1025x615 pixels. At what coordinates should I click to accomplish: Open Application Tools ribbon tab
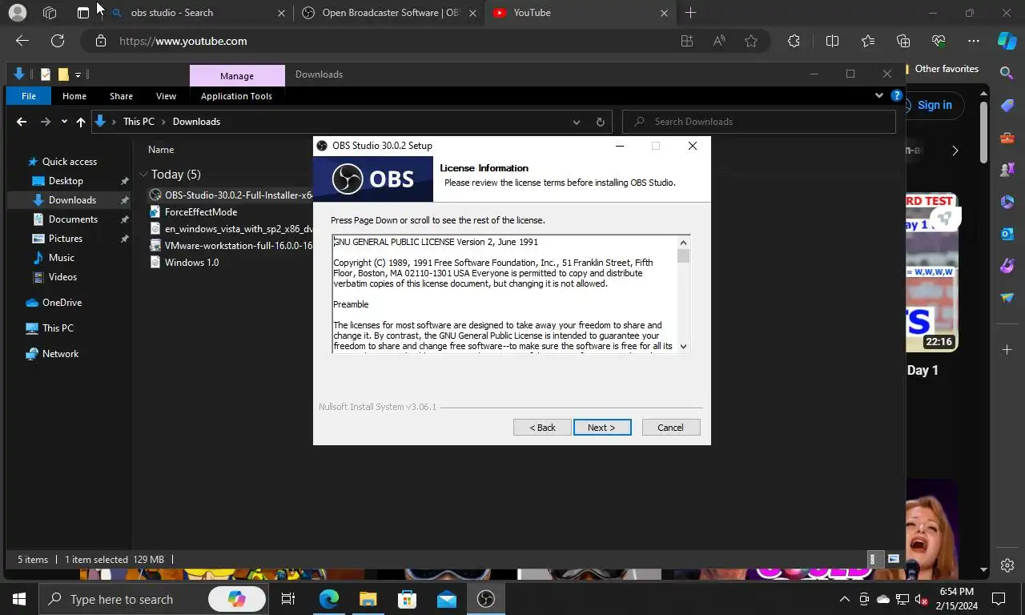(236, 96)
